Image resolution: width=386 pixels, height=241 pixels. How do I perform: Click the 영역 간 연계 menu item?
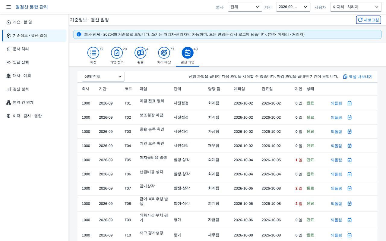(34, 103)
